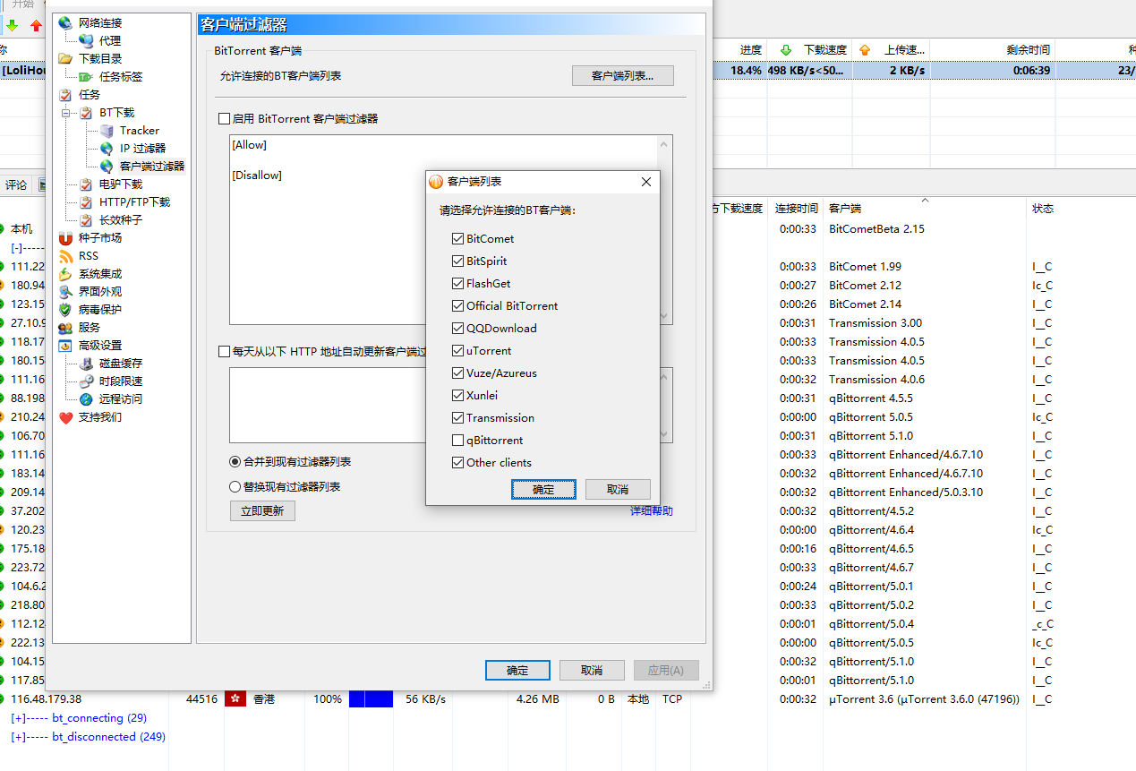Tick the daily HTTP auto-update checkbox

[225, 351]
